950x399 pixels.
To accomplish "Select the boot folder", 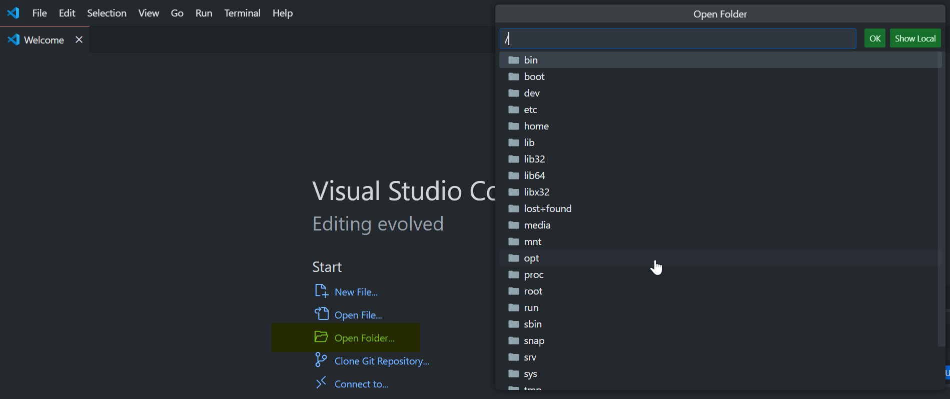I will 720,76.
